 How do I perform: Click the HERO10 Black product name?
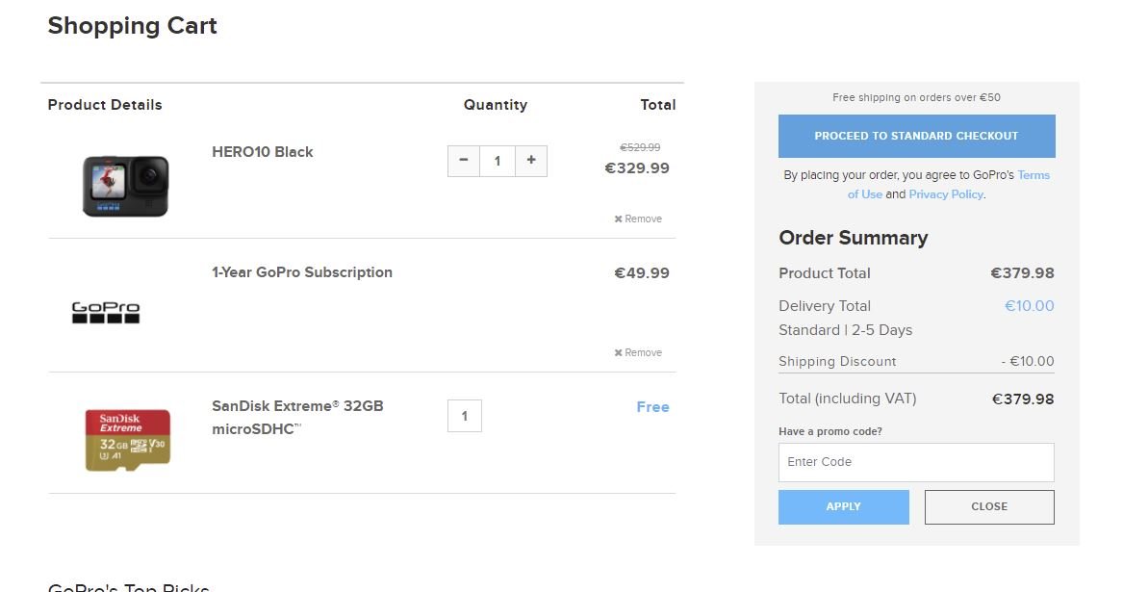[x=262, y=152]
